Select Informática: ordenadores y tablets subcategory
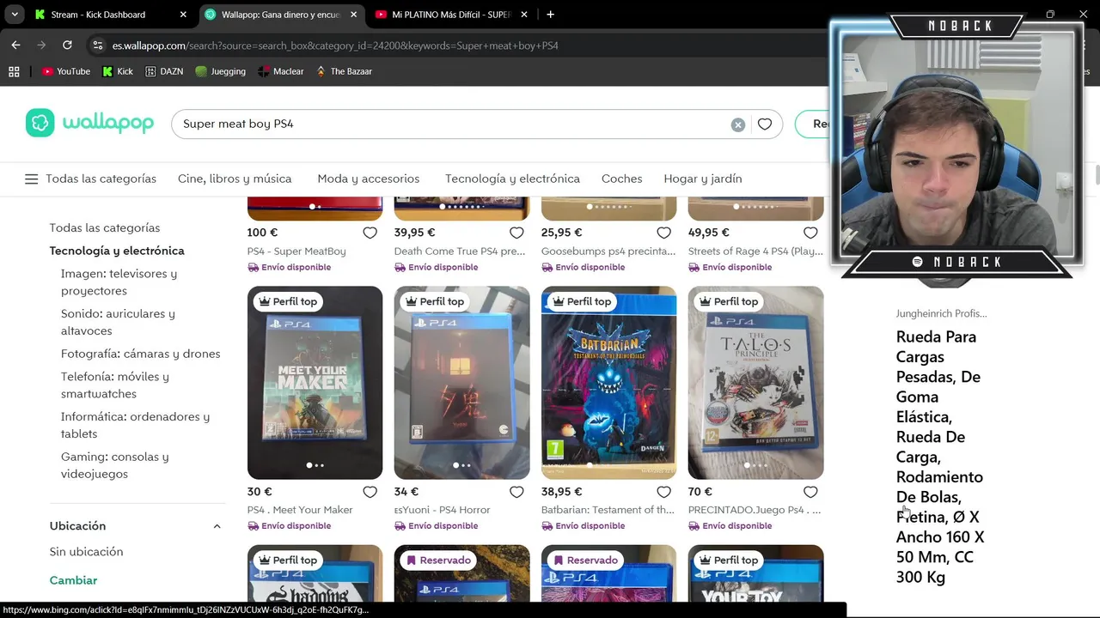1100x618 pixels. [135, 425]
